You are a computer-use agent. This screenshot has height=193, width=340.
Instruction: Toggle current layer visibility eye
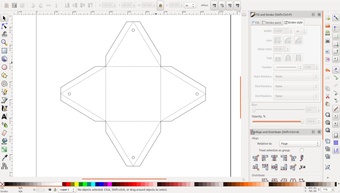(50, 190)
